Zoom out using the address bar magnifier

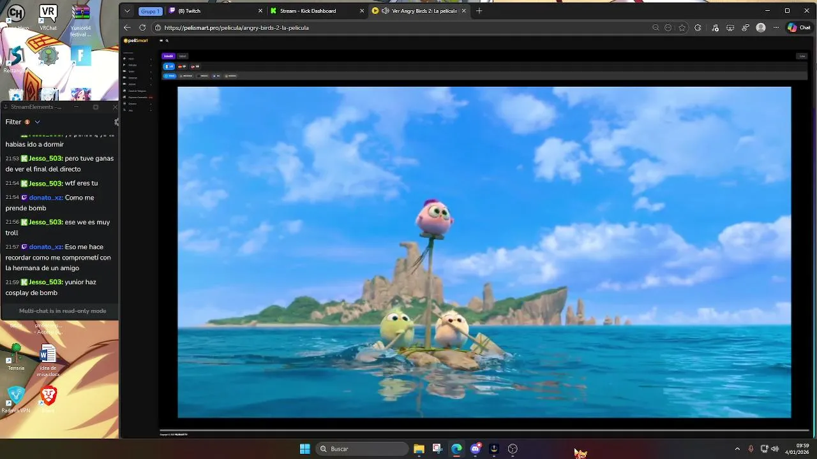click(x=656, y=27)
